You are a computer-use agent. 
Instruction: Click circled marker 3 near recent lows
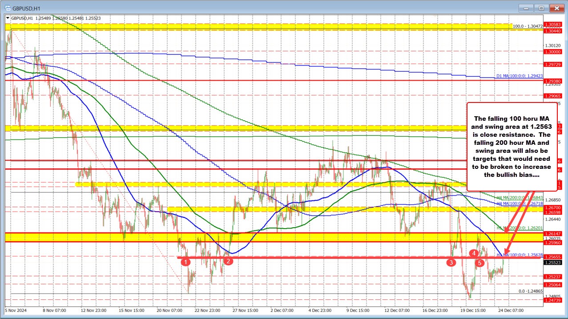(x=452, y=262)
